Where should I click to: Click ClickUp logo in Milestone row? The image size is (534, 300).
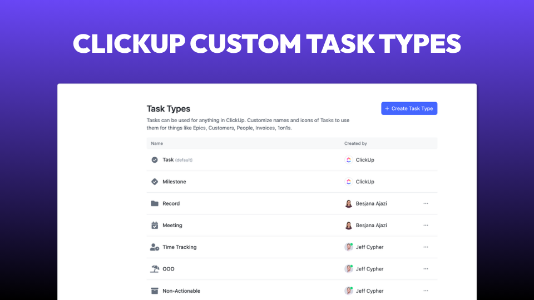point(348,182)
